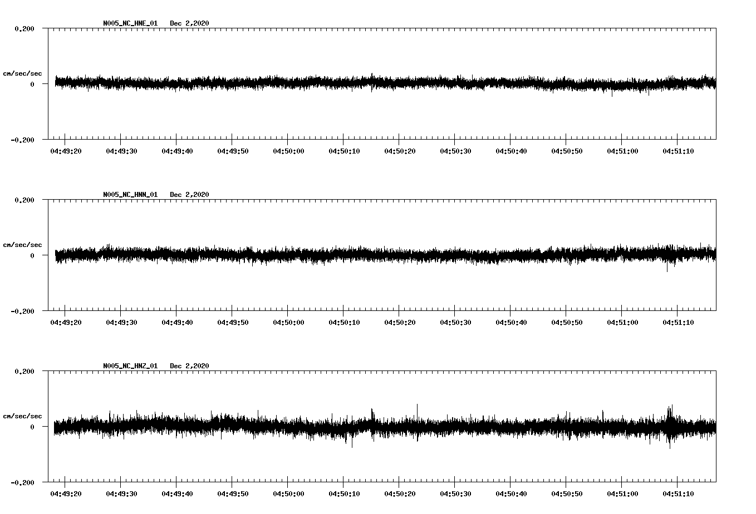Click the HNE waveform near 04:50:30
Image resolution: width=756 pixels, height=514 pixels.
(455, 83)
